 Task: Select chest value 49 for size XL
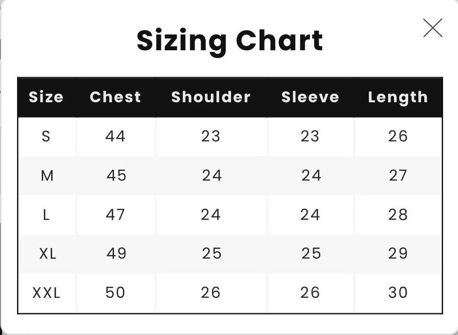pos(116,253)
